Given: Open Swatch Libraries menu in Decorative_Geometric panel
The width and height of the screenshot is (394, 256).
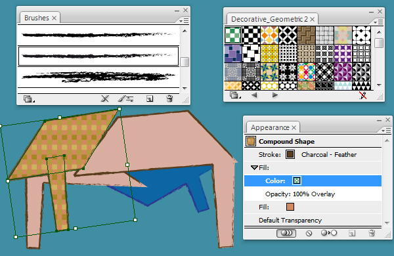Looking at the screenshot, I should 235,95.
